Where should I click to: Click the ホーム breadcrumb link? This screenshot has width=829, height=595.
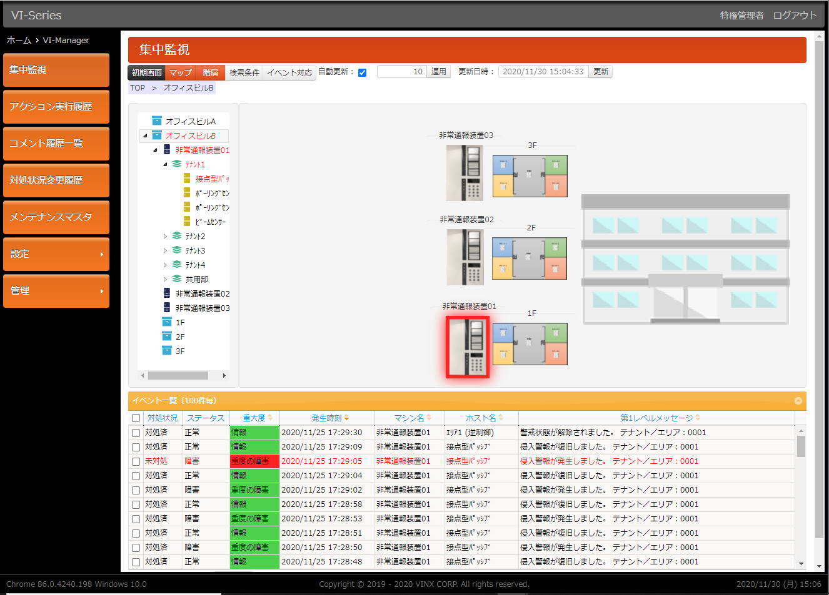tap(19, 40)
